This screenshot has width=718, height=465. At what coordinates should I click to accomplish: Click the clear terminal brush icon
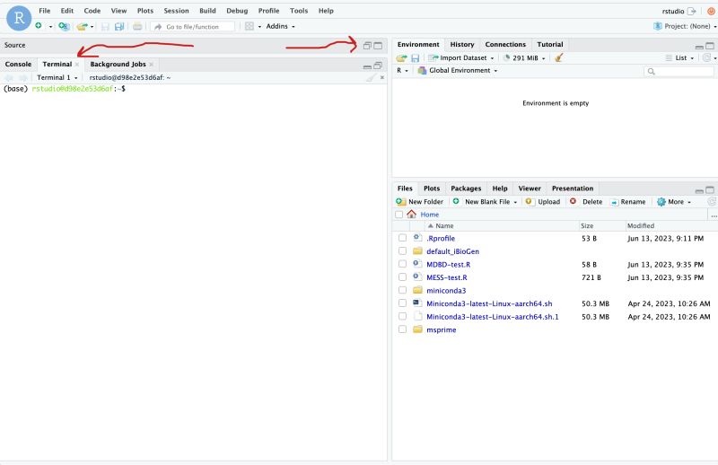[371, 77]
